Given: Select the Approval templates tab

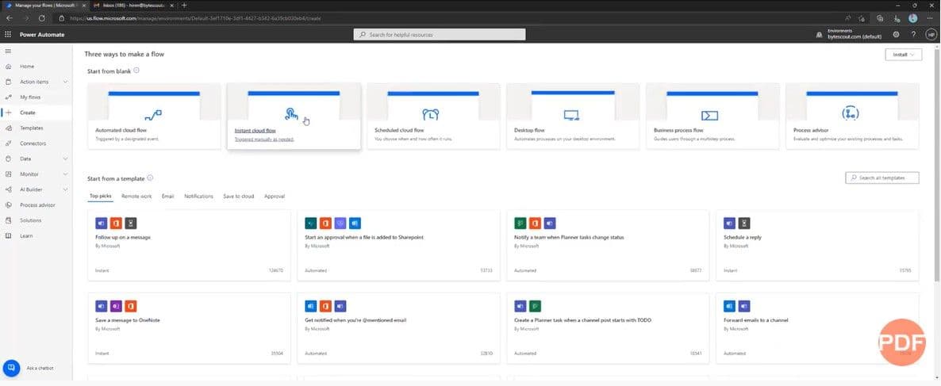Looking at the screenshot, I should click(x=275, y=196).
